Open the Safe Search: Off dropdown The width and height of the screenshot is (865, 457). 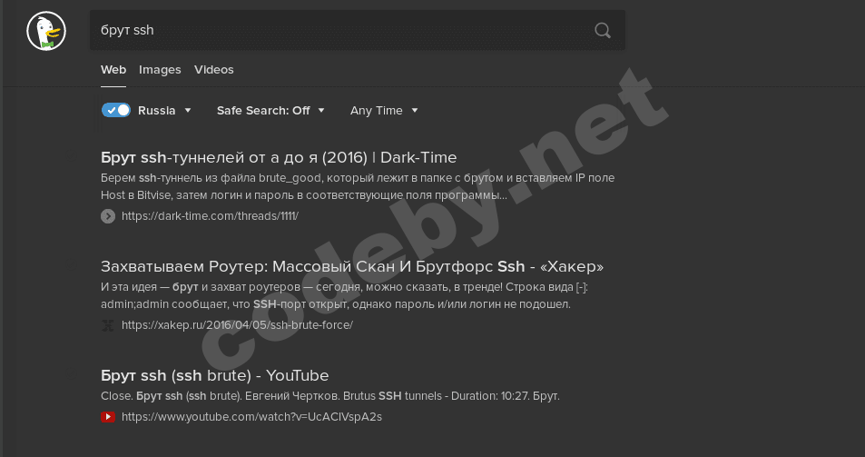pyautogui.click(x=270, y=110)
